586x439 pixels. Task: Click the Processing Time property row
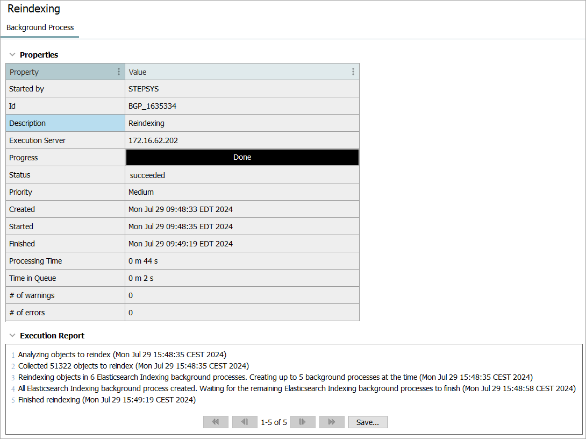coord(65,261)
